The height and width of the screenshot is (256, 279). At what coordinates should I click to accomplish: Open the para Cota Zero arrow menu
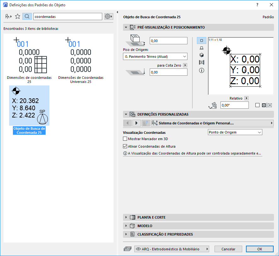point(185,65)
